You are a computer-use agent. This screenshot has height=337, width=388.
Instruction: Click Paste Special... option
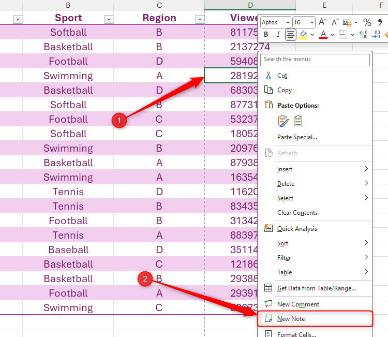297,137
